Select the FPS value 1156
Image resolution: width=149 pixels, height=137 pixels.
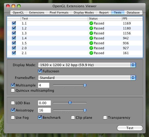[x=127, y=33]
